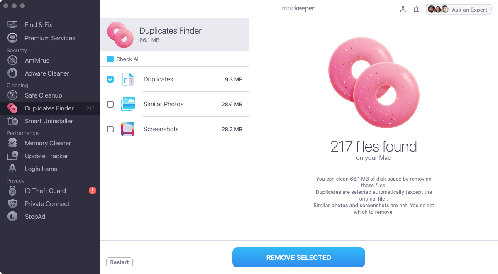Tick the Screenshots checkbox
Screen dimensions: 498x274
tap(110, 129)
